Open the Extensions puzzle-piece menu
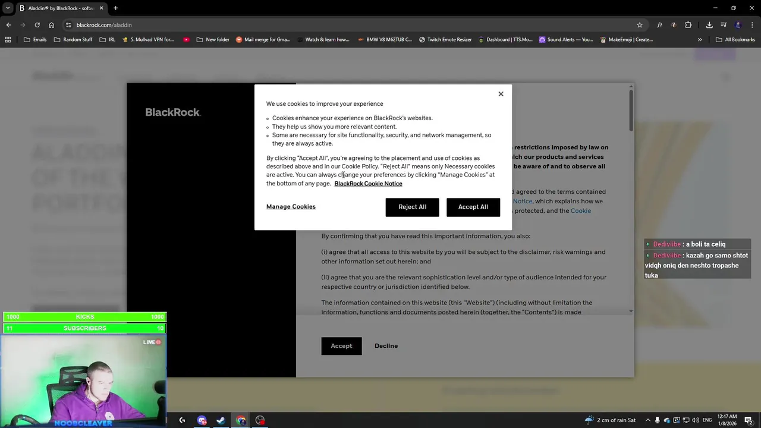Viewport: 761px width, 428px height. [x=688, y=25]
